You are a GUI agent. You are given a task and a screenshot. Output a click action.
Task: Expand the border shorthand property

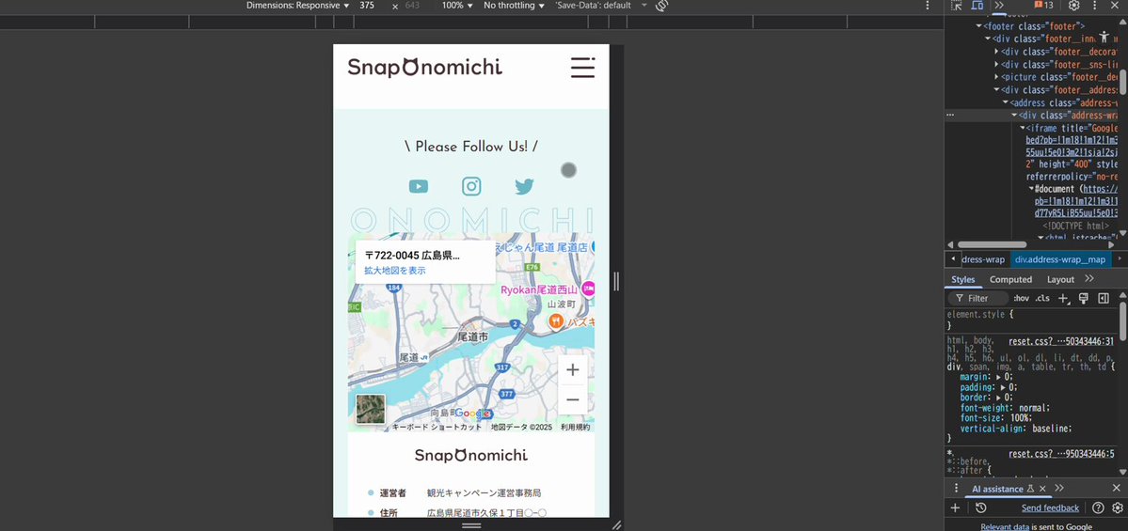point(999,398)
